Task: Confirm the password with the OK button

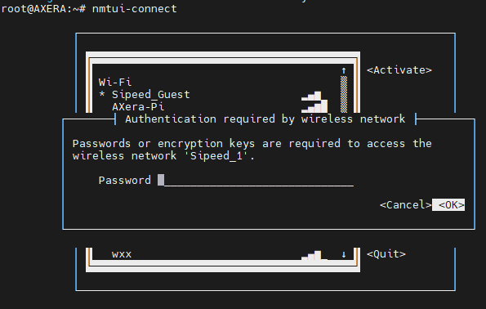Action: pos(448,204)
